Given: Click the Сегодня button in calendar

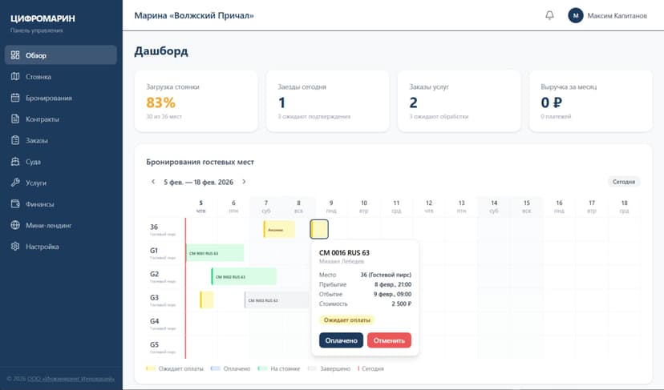Looking at the screenshot, I should [x=623, y=182].
